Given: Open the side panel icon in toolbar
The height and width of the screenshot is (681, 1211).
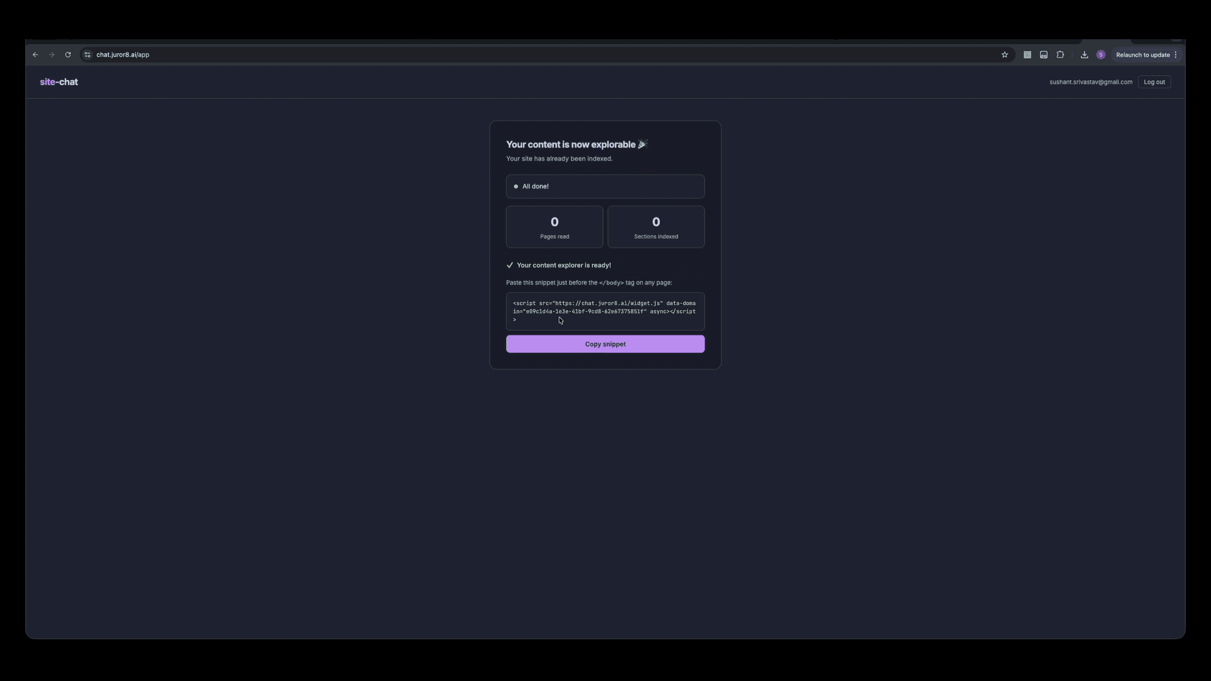Looking at the screenshot, I should click(x=1027, y=55).
